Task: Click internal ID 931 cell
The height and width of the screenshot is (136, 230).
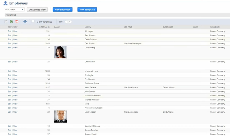Action: coord(48,31)
